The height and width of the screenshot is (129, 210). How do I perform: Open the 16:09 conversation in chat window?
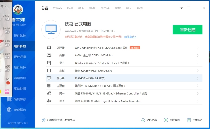tap(6, 56)
